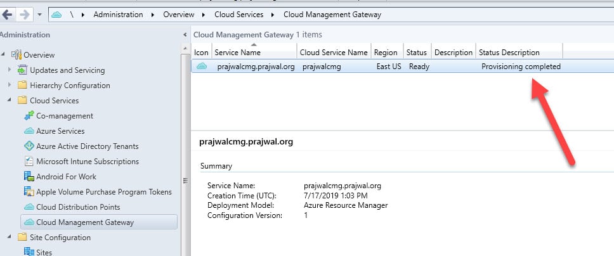
Task: Select the prajwalcmg gateway row cloud icon
Action: pos(202,66)
